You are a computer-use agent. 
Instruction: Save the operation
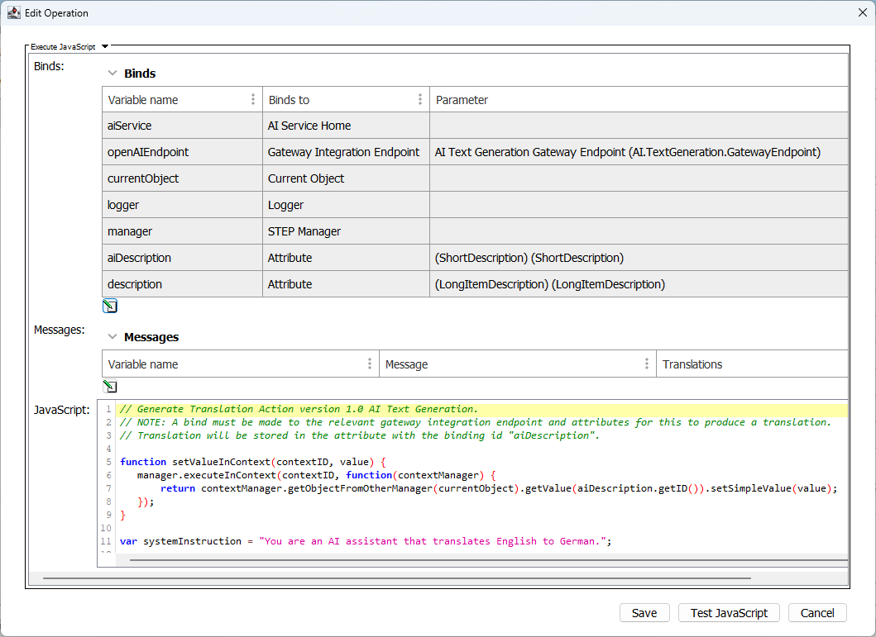(x=644, y=613)
